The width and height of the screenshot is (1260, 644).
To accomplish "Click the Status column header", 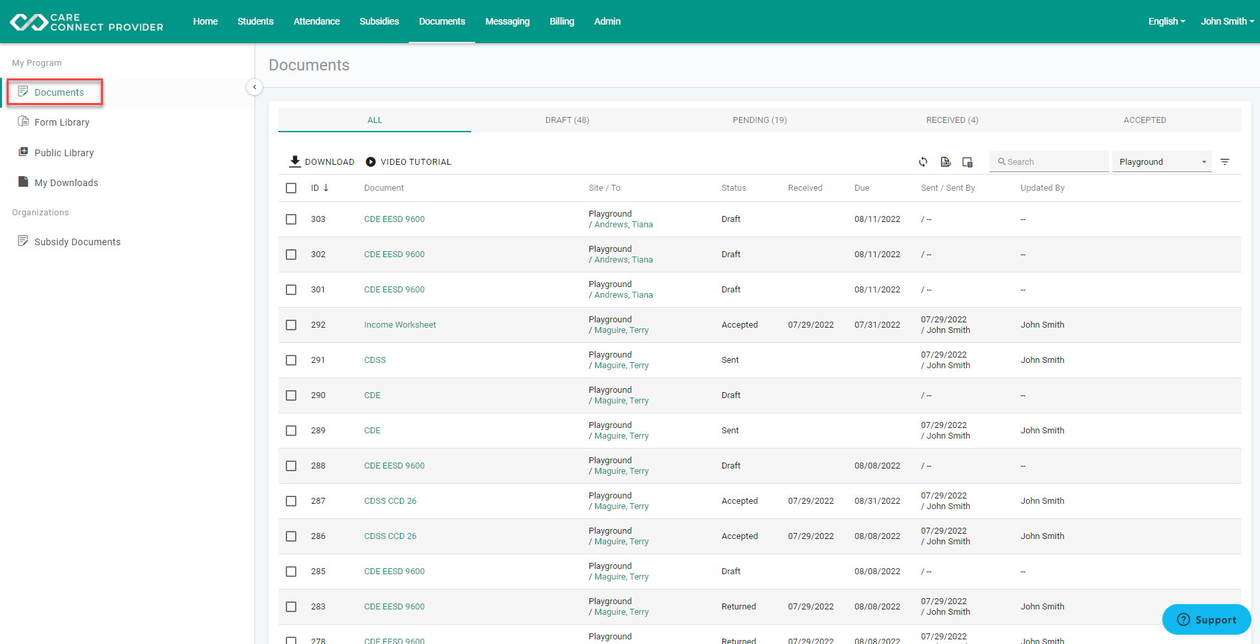I will (x=734, y=188).
